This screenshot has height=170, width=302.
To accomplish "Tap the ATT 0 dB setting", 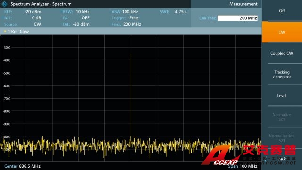I will 23,18.
